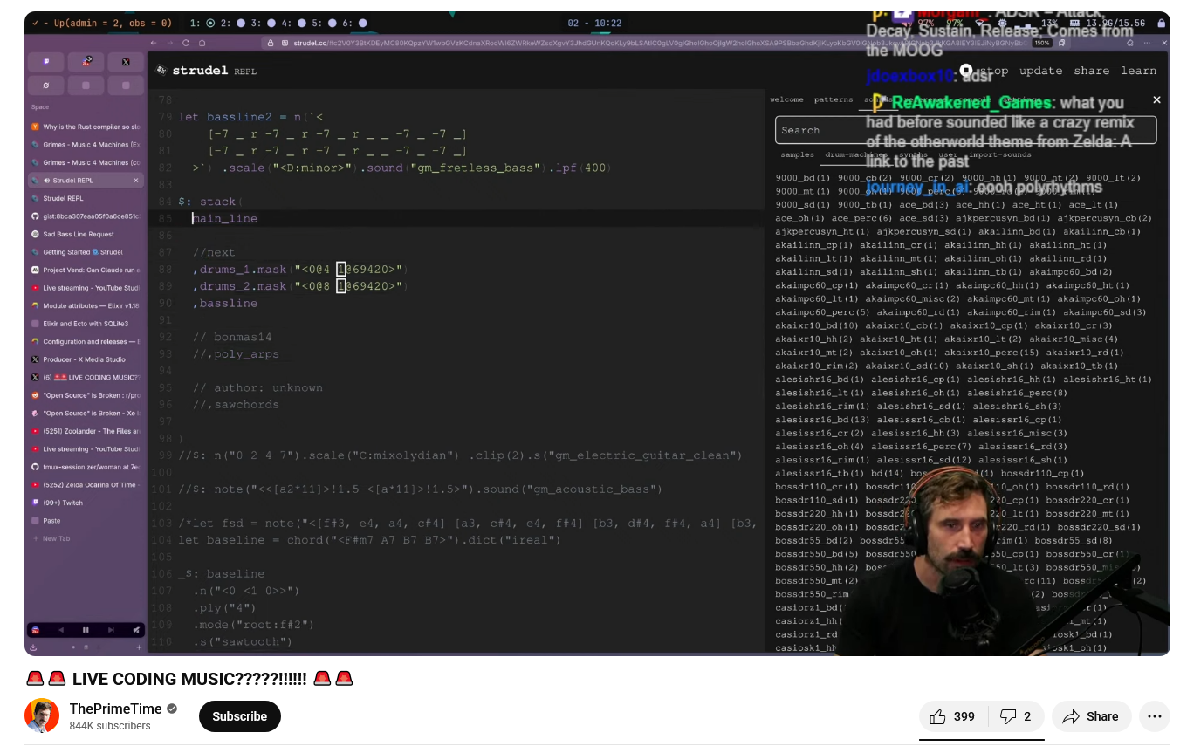Preview the ajkpercusyn_bd(1) sound
The width and height of the screenshot is (1180, 753).
(x=1001, y=218)
